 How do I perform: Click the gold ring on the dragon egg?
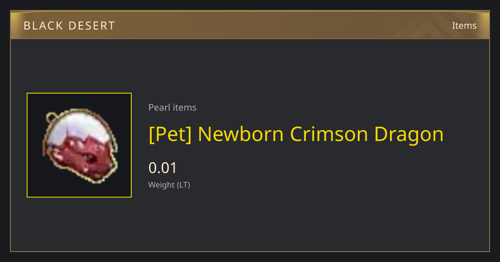tap(51, 117)
